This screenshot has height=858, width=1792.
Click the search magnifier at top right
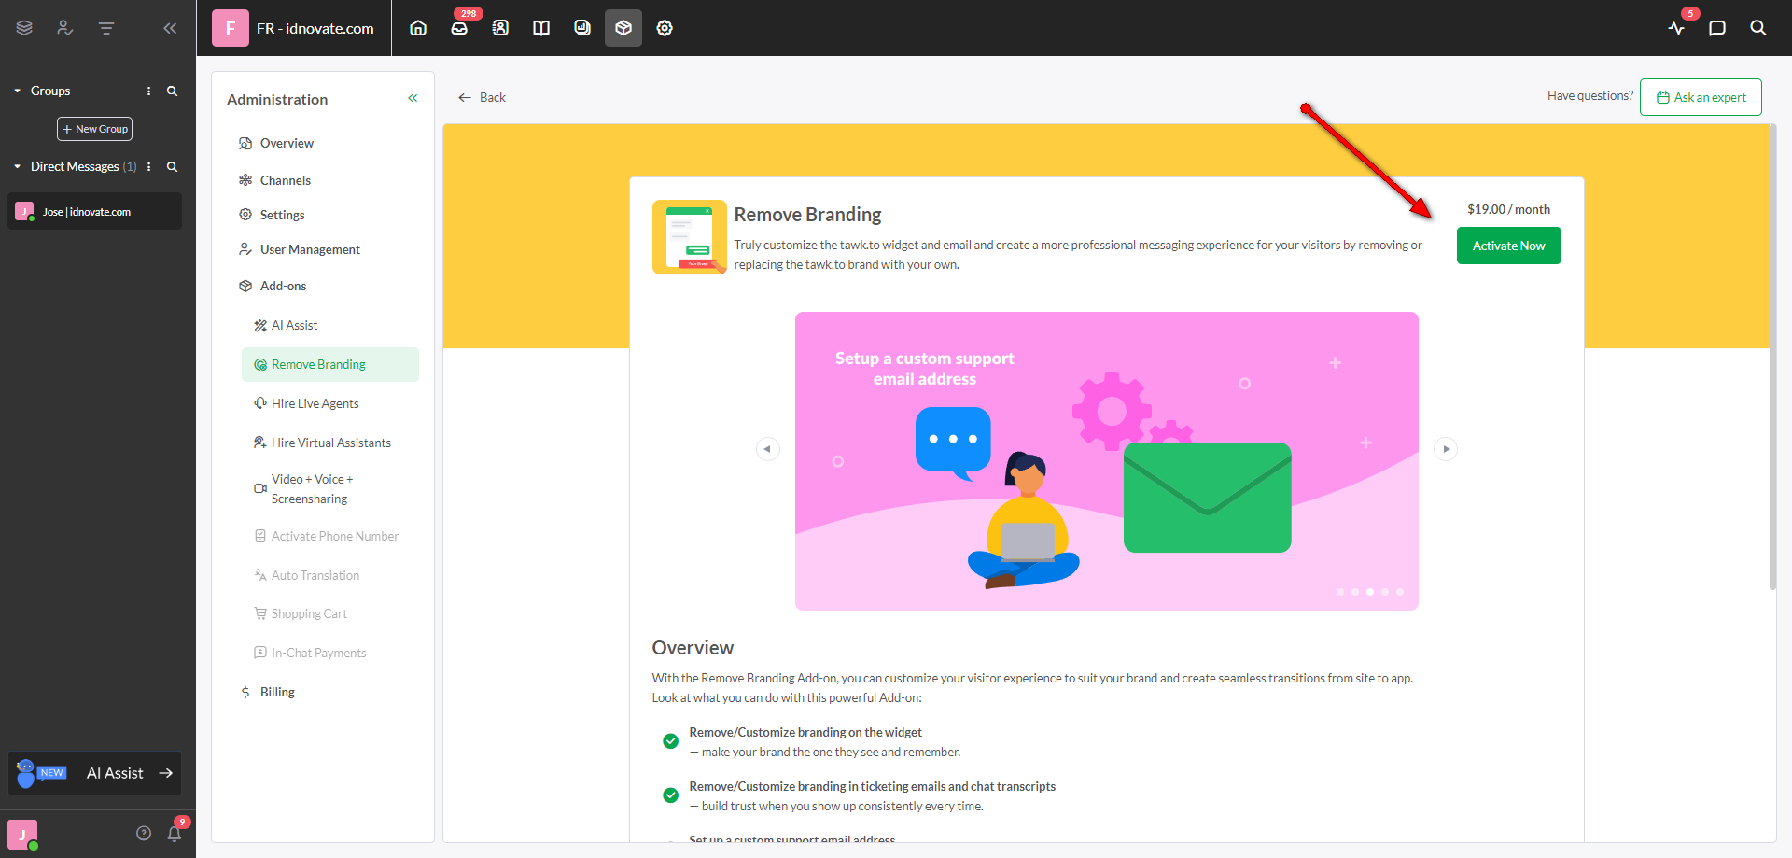pyautogui.click(x=1758, y=28)
